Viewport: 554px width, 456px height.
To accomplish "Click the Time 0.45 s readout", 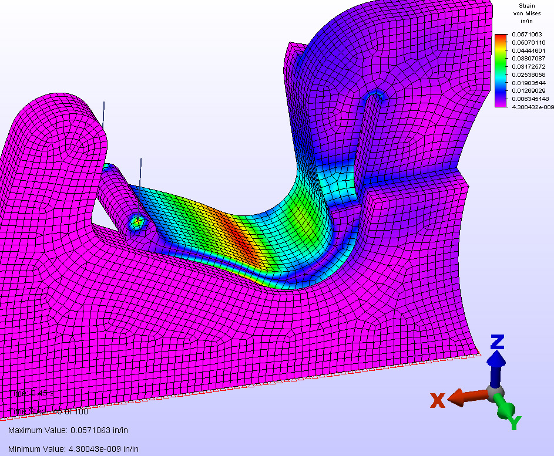I will click(31, 392).
